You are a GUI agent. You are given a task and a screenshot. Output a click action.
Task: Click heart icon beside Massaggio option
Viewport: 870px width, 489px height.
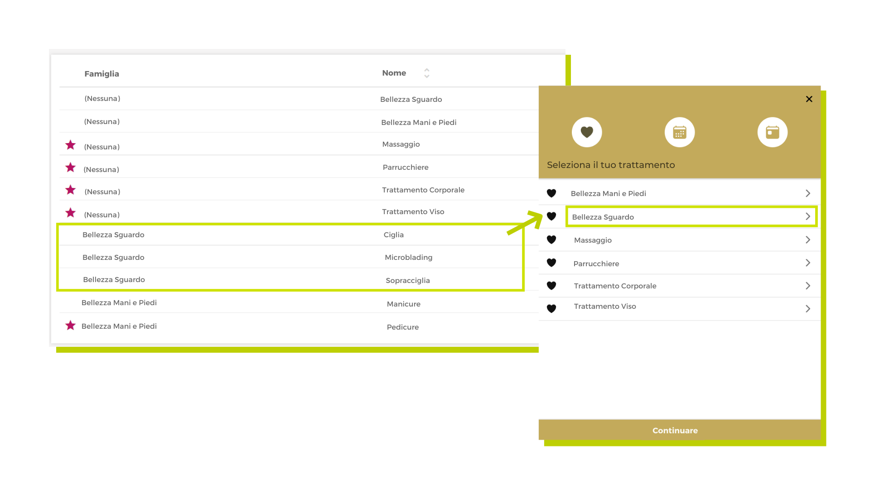551,240
